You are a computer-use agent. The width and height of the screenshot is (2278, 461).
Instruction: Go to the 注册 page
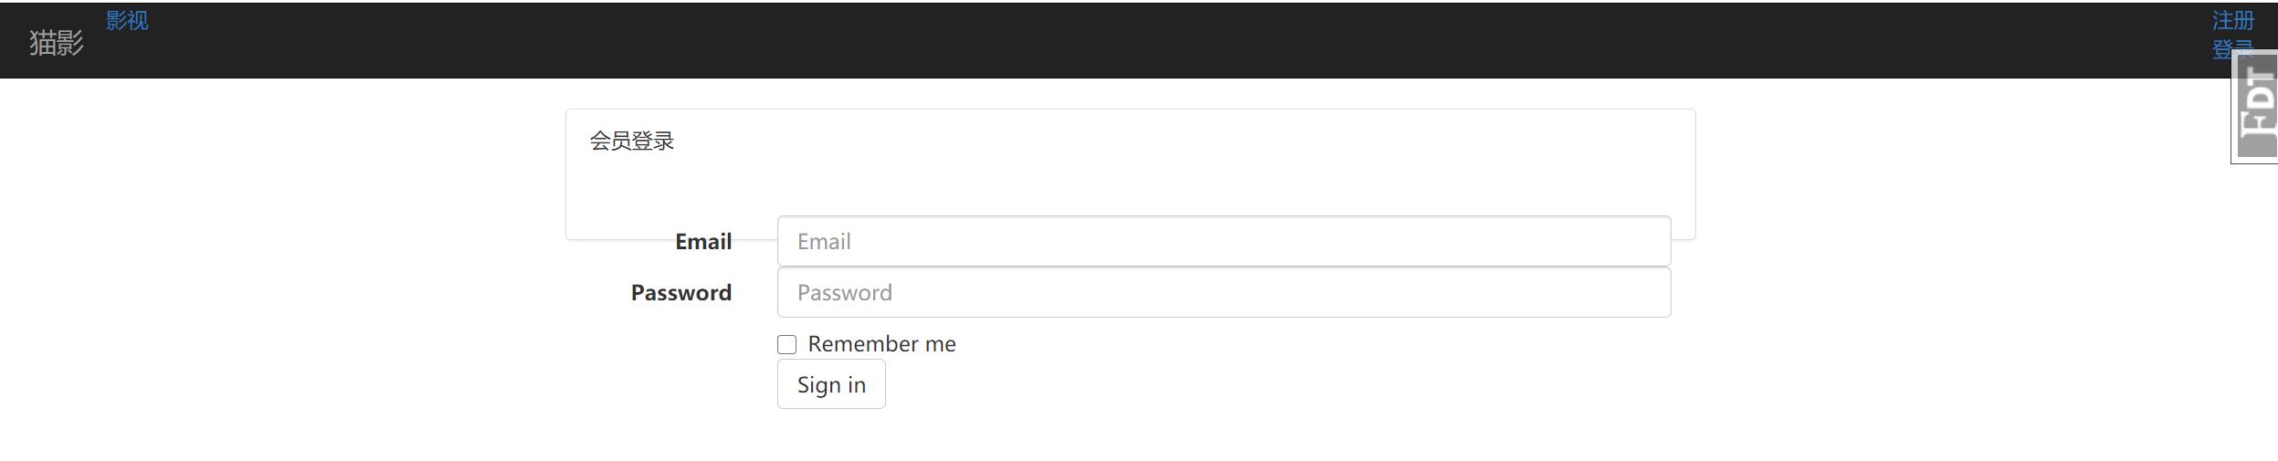[x=2232, y=21]
